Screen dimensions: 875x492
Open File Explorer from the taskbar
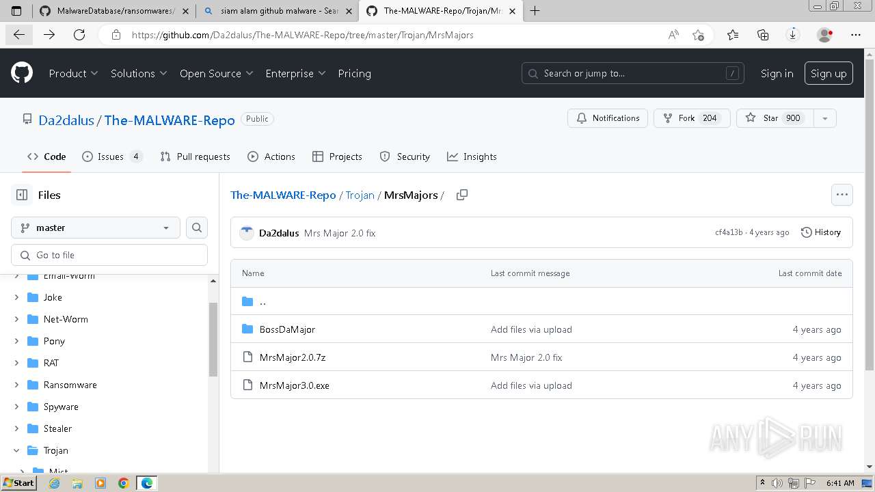[x=77, y=483]
